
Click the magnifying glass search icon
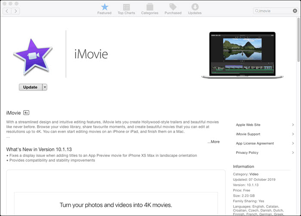257,11
